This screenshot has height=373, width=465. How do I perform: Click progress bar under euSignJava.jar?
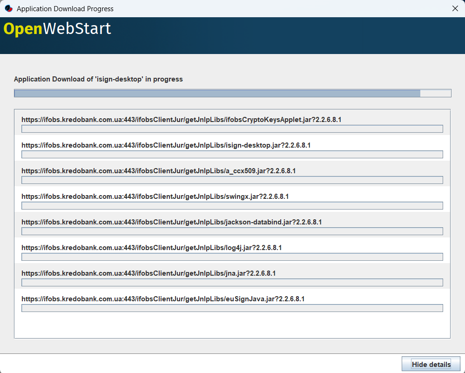pos(232,308)
